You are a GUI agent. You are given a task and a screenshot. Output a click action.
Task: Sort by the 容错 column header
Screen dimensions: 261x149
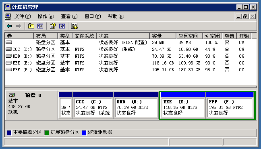[230, 36]
